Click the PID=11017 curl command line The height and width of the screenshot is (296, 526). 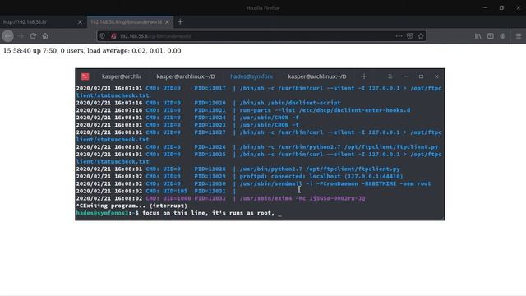tap(259, 91)
